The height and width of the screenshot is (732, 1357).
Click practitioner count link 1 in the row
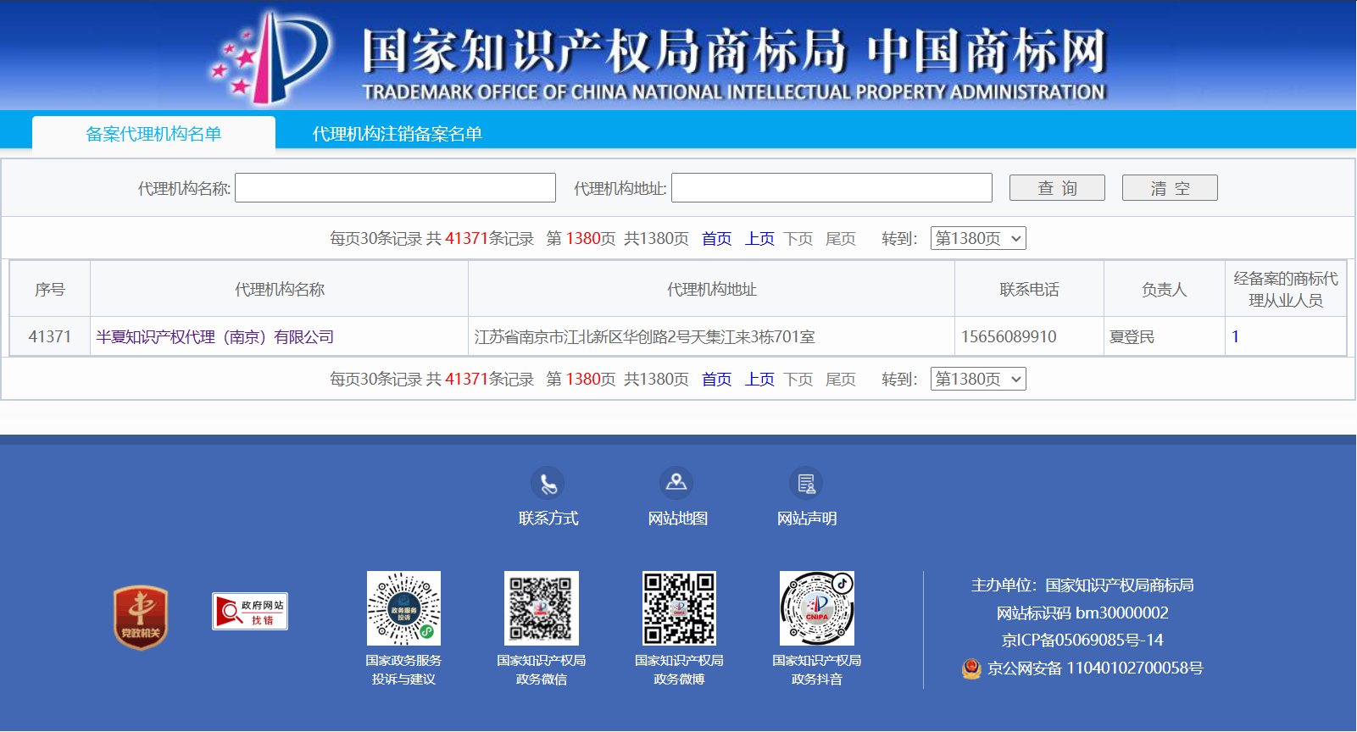pyautogui.click(x=1235, y=337)
